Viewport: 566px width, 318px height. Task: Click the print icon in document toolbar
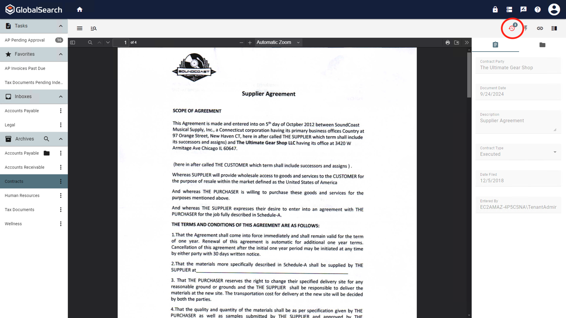[448, 42]
